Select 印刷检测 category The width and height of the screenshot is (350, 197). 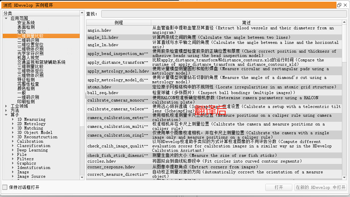click(x=26, y=102)
